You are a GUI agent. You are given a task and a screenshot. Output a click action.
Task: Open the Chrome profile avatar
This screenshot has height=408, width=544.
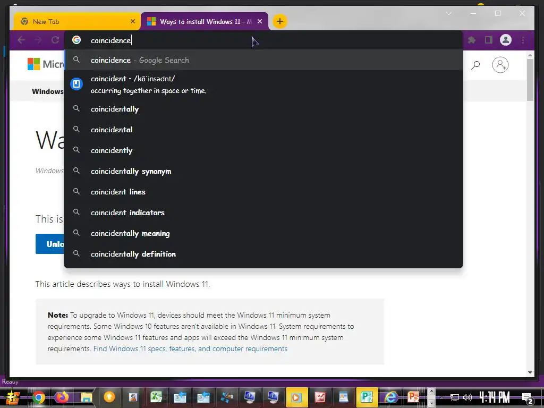(506, 40)
